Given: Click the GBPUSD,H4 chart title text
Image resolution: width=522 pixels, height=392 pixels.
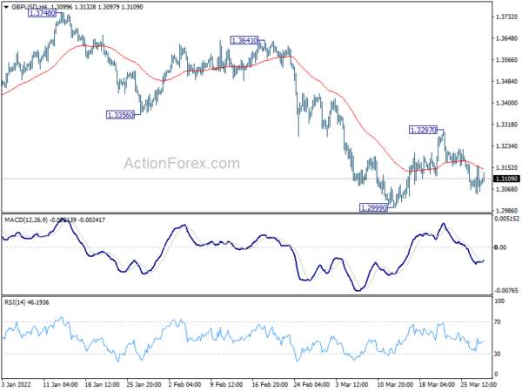Looking at the screenshot, I should 28,7.
